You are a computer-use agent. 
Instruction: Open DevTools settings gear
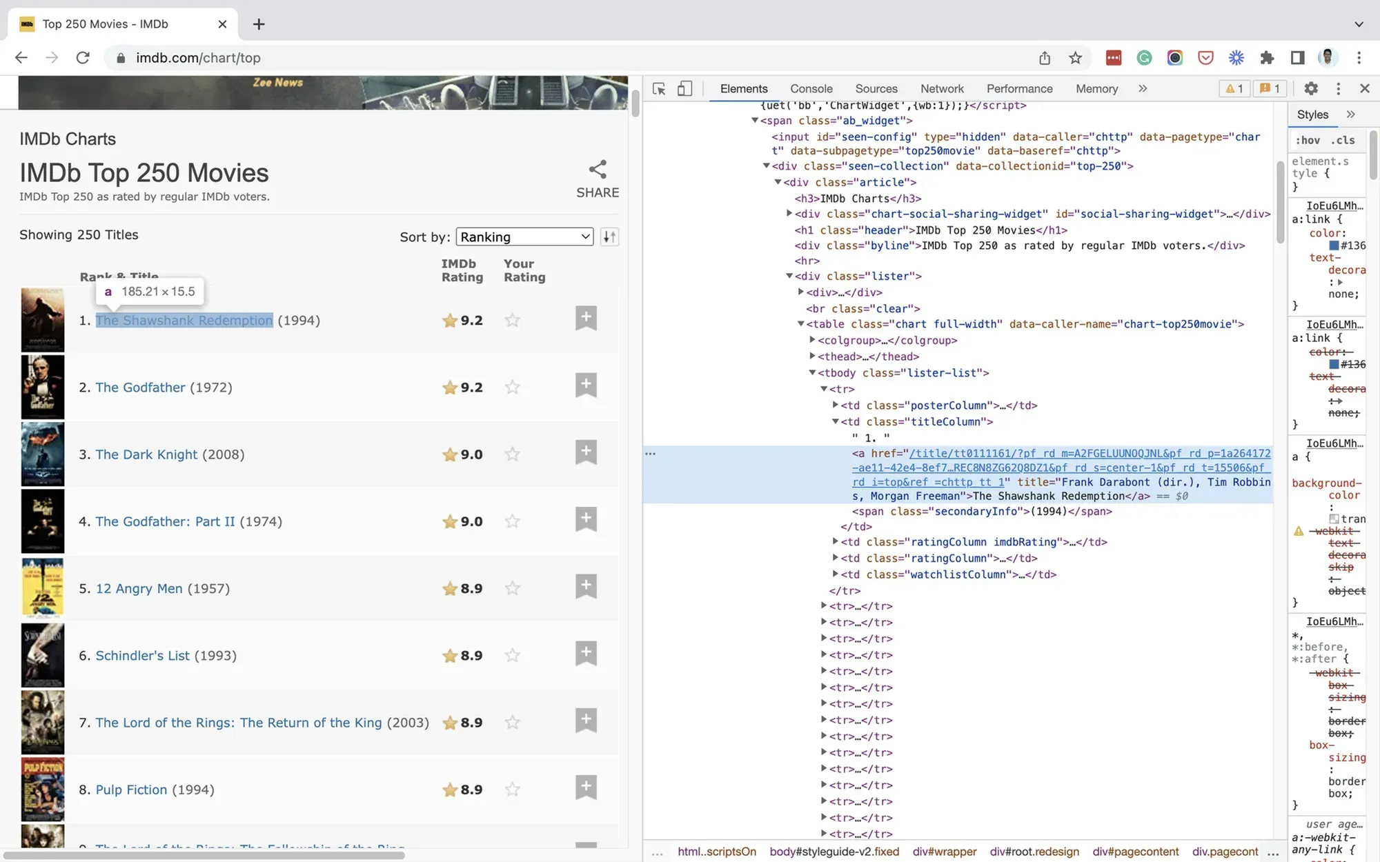(1311, 88)
